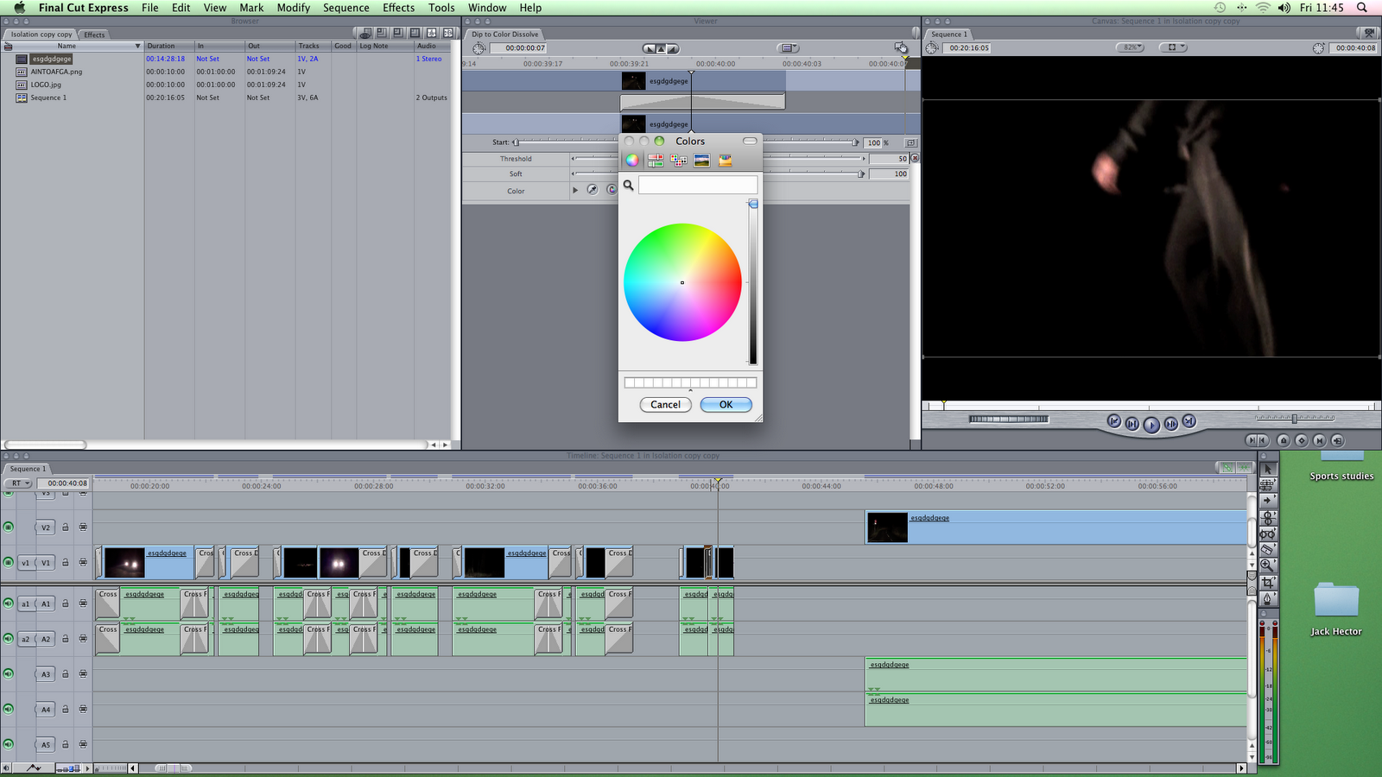
Task: Select the eyedropper in the Color row
Action: click(x=593, y=190)
